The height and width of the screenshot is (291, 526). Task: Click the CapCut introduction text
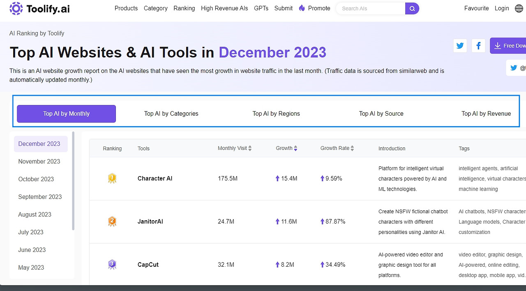pyautogui.click(x=411, y=265)
